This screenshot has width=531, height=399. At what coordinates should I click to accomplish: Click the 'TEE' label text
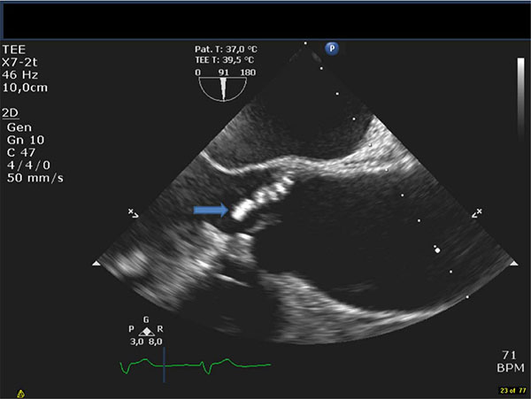coord(14,50)
